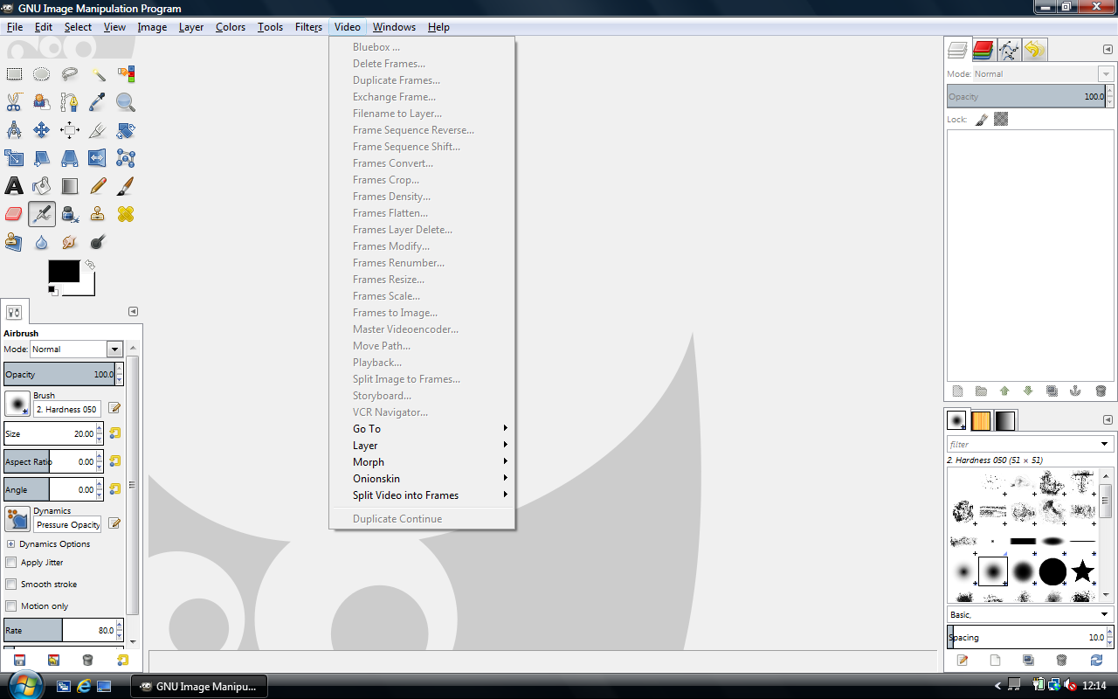Check the Motion only option
This screenshot has height=699, width=1118.
coord(11,606)
